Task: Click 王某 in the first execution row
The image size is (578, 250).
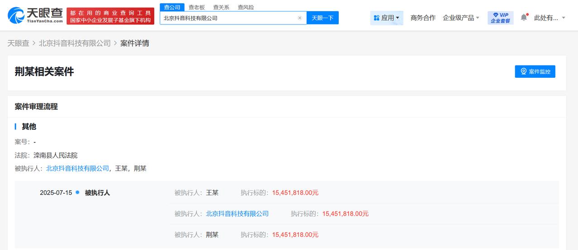Action: pyautogui.click(x=212, y=193)
